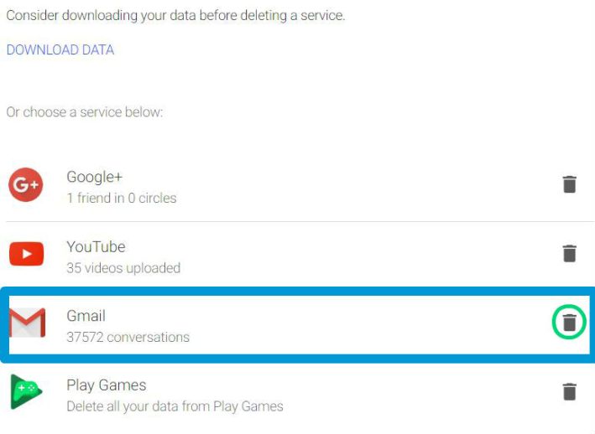Click the YouTube logo icon

[x=26, y=254]
